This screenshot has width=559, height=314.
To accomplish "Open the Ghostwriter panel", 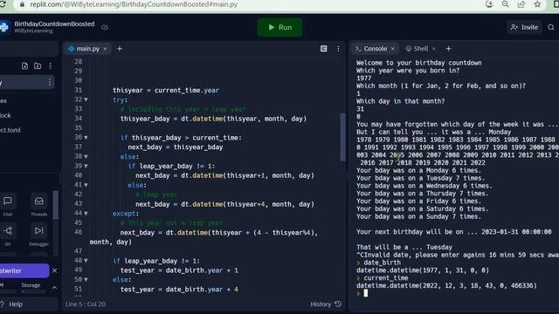I will pyautogui.click(x=24, y=270).
